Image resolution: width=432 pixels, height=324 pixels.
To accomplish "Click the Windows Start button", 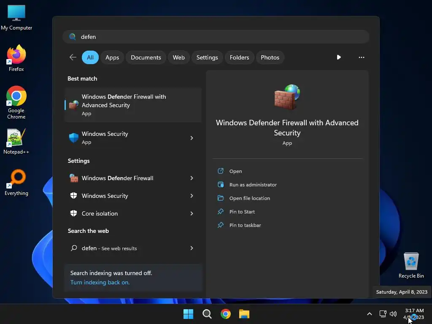I will (x=189, y=314).
